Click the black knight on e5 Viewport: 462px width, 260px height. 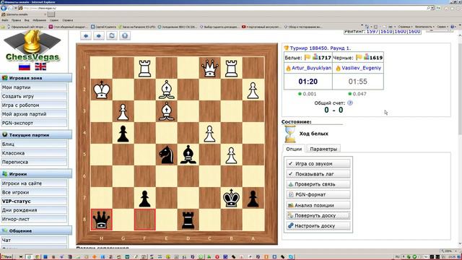click(x=167, y=155)
